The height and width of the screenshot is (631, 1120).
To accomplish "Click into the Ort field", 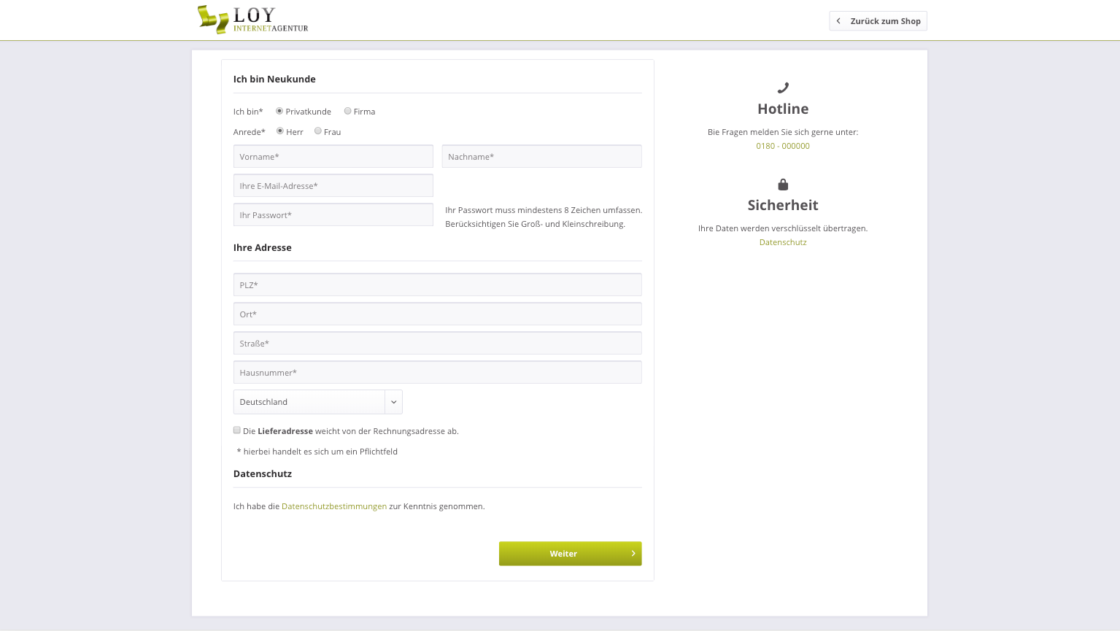I will coord(438,314).
